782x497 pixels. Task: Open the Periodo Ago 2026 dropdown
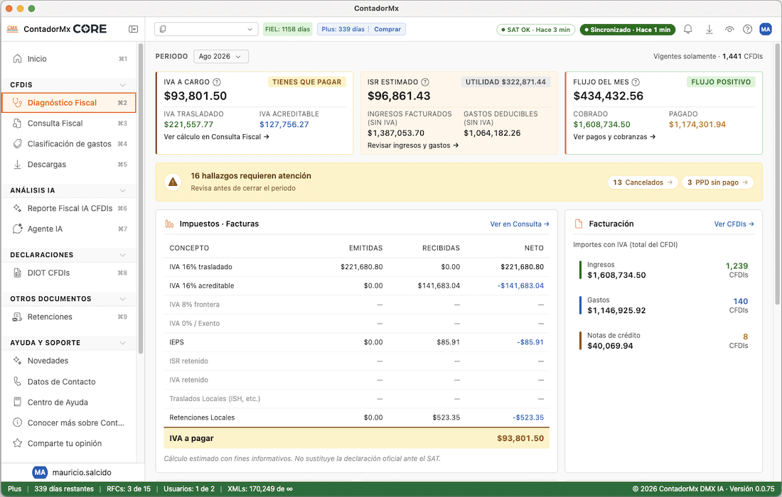point(221,56)
